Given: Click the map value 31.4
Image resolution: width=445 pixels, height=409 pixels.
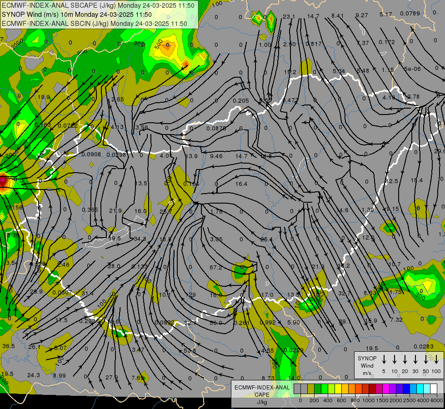Looking at the screenshot, I should 87,293.
